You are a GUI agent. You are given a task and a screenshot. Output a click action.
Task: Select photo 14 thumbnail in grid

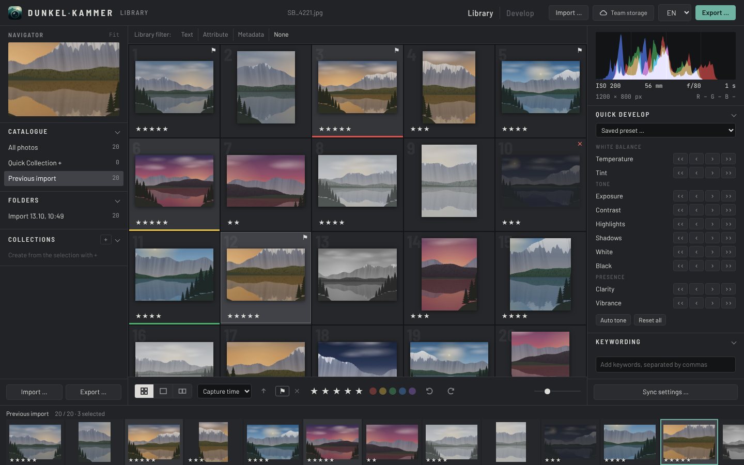tap(449, 274)
